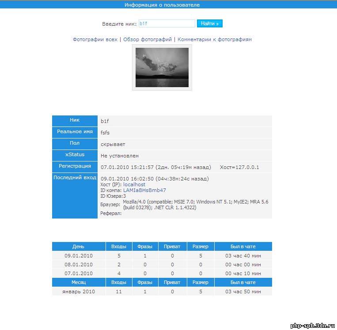
Task: Go to Комментарии к фотографиям link
Action: tap(215, 39)
